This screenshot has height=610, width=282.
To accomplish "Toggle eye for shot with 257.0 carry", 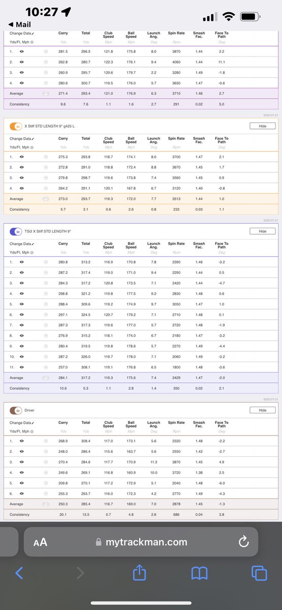I will pyautogui.click(x=22, y=367).
